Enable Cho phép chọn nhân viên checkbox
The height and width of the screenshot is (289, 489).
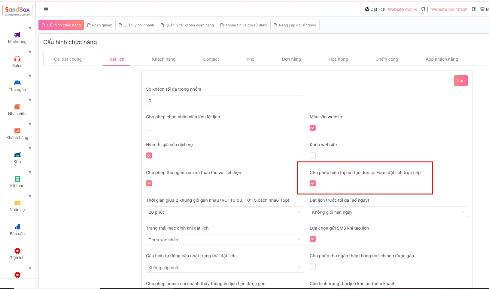pyautogui.click(x=149, y=128)
